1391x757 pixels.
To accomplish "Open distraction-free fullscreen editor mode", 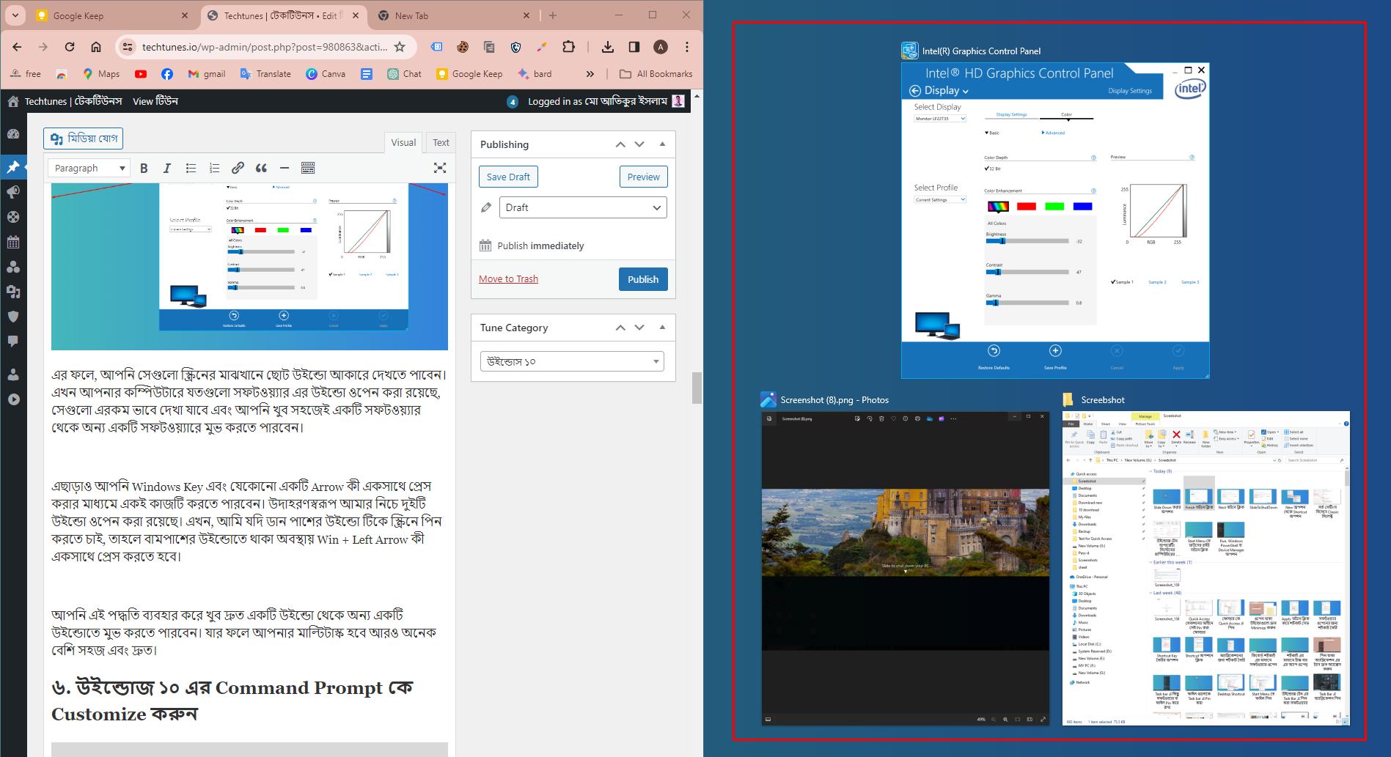I will [440, 168].
